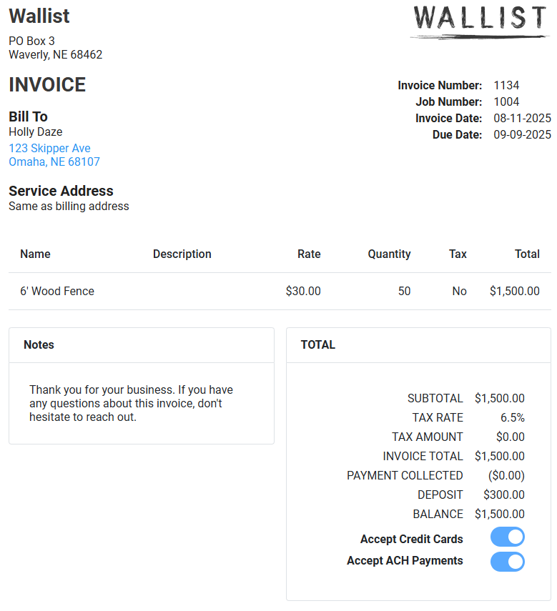Click the Accept ACH Payments label
Image resolution: width=557 pixels, height=611 pixels.
click(405, 560)
